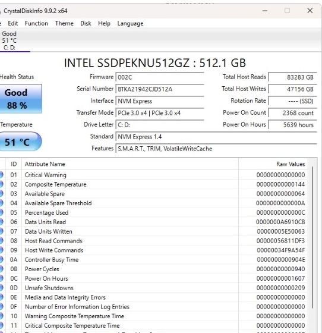Select the Power Cycles row
This screenshot has height=333, width=322.
click(x=154, y=269)
